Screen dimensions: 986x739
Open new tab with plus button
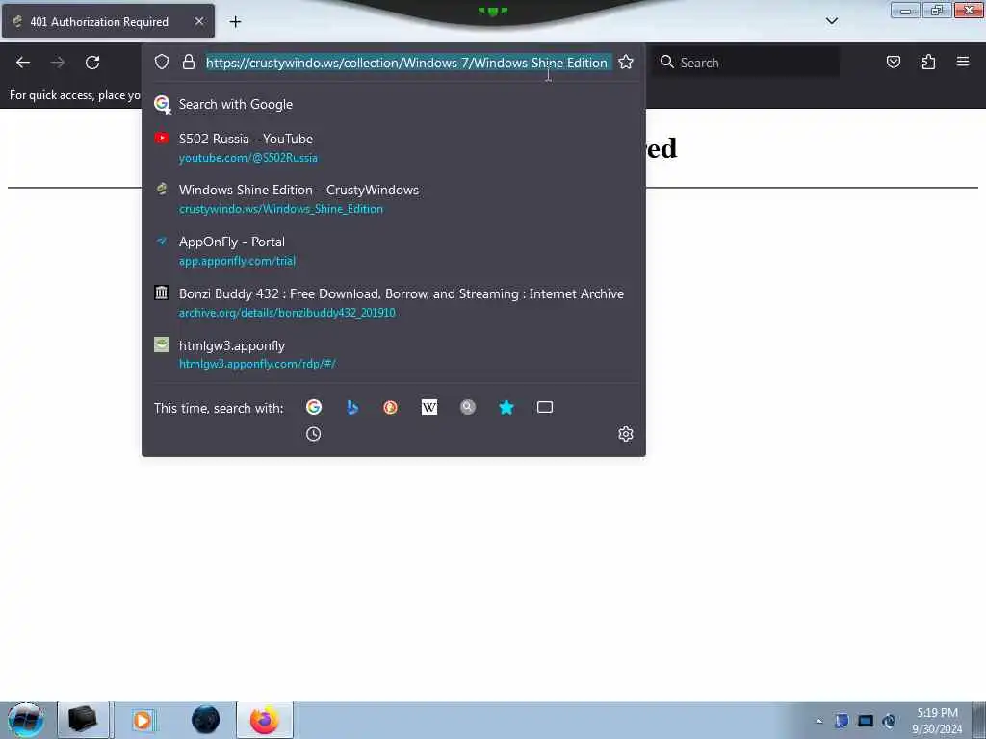click(x=235, y=22)
